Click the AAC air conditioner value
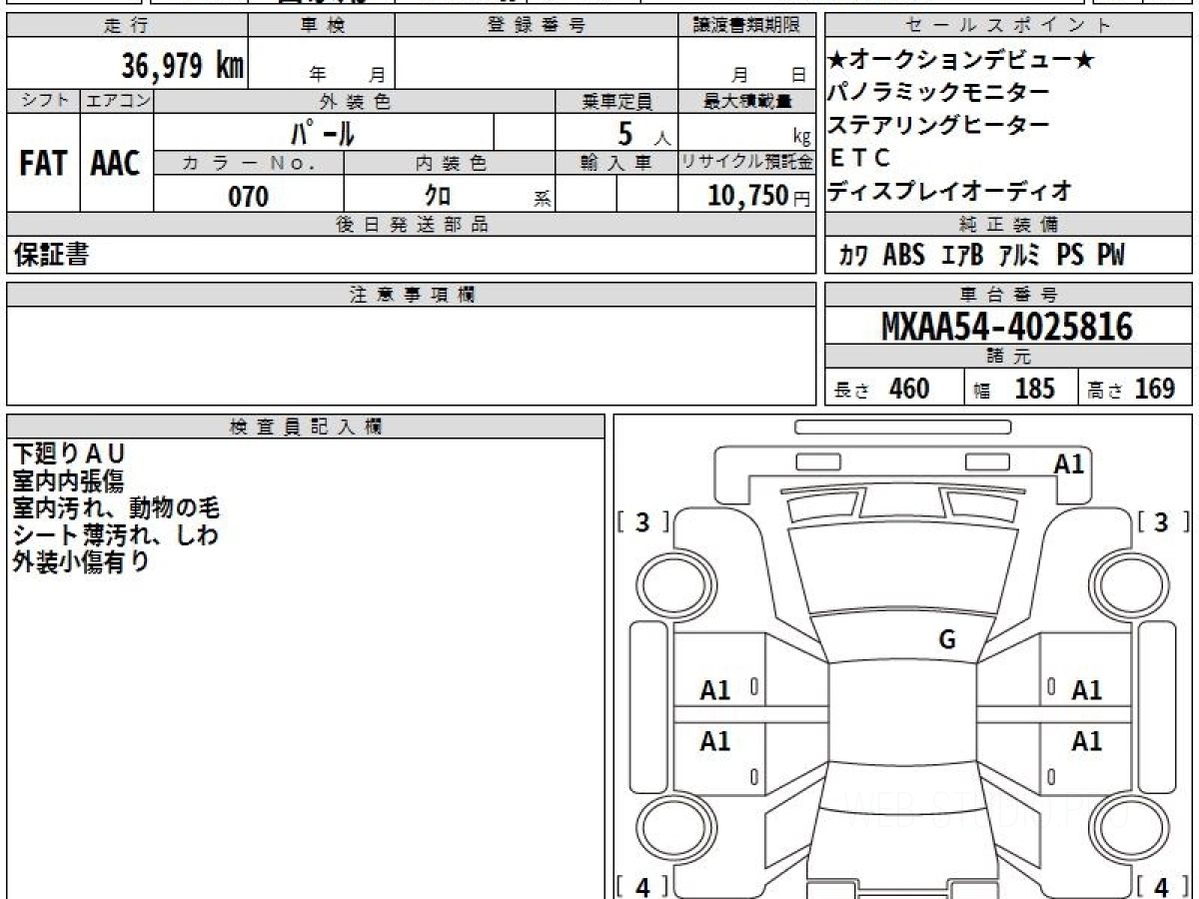The image size is (1199, 899). (x=116, y=165)
